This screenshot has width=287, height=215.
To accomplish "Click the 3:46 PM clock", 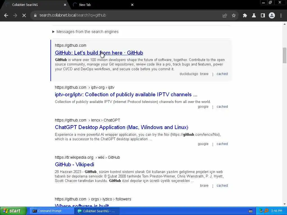I will (x=277, y=211).
